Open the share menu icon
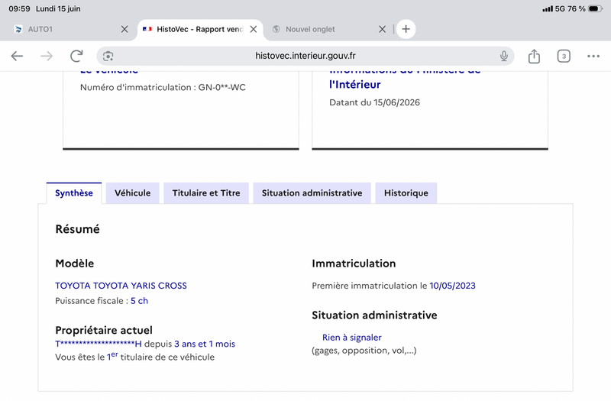This screenshot has width=611, height=401. point(534,56)
